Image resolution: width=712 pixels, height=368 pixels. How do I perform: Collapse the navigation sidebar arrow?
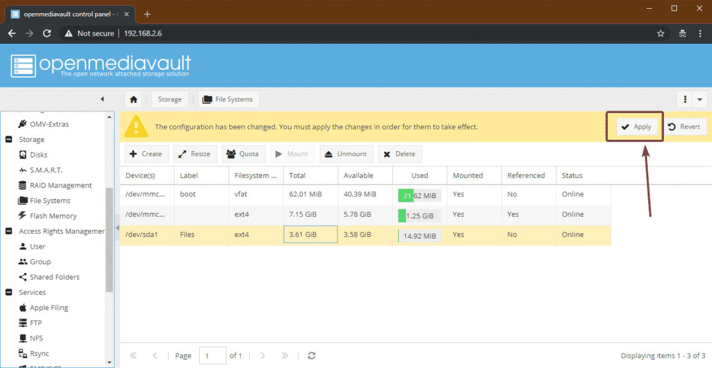(102, 99)
